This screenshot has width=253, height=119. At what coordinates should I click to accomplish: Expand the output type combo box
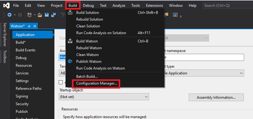(x=203, y=73)
